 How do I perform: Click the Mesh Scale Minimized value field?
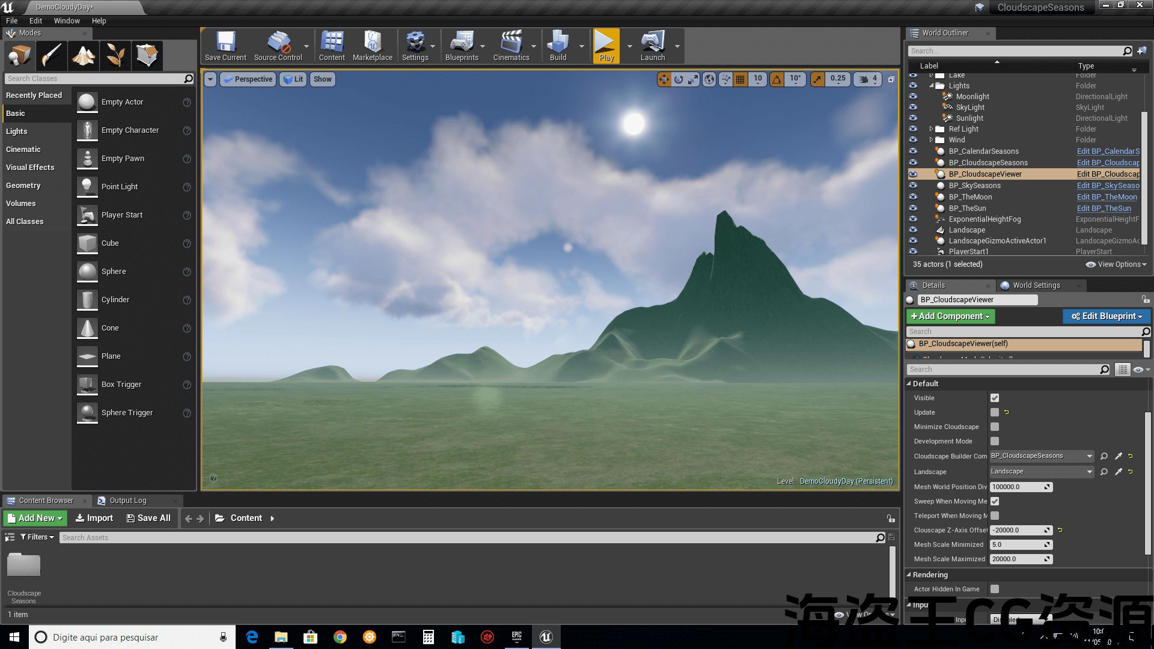coord(1017,544)
